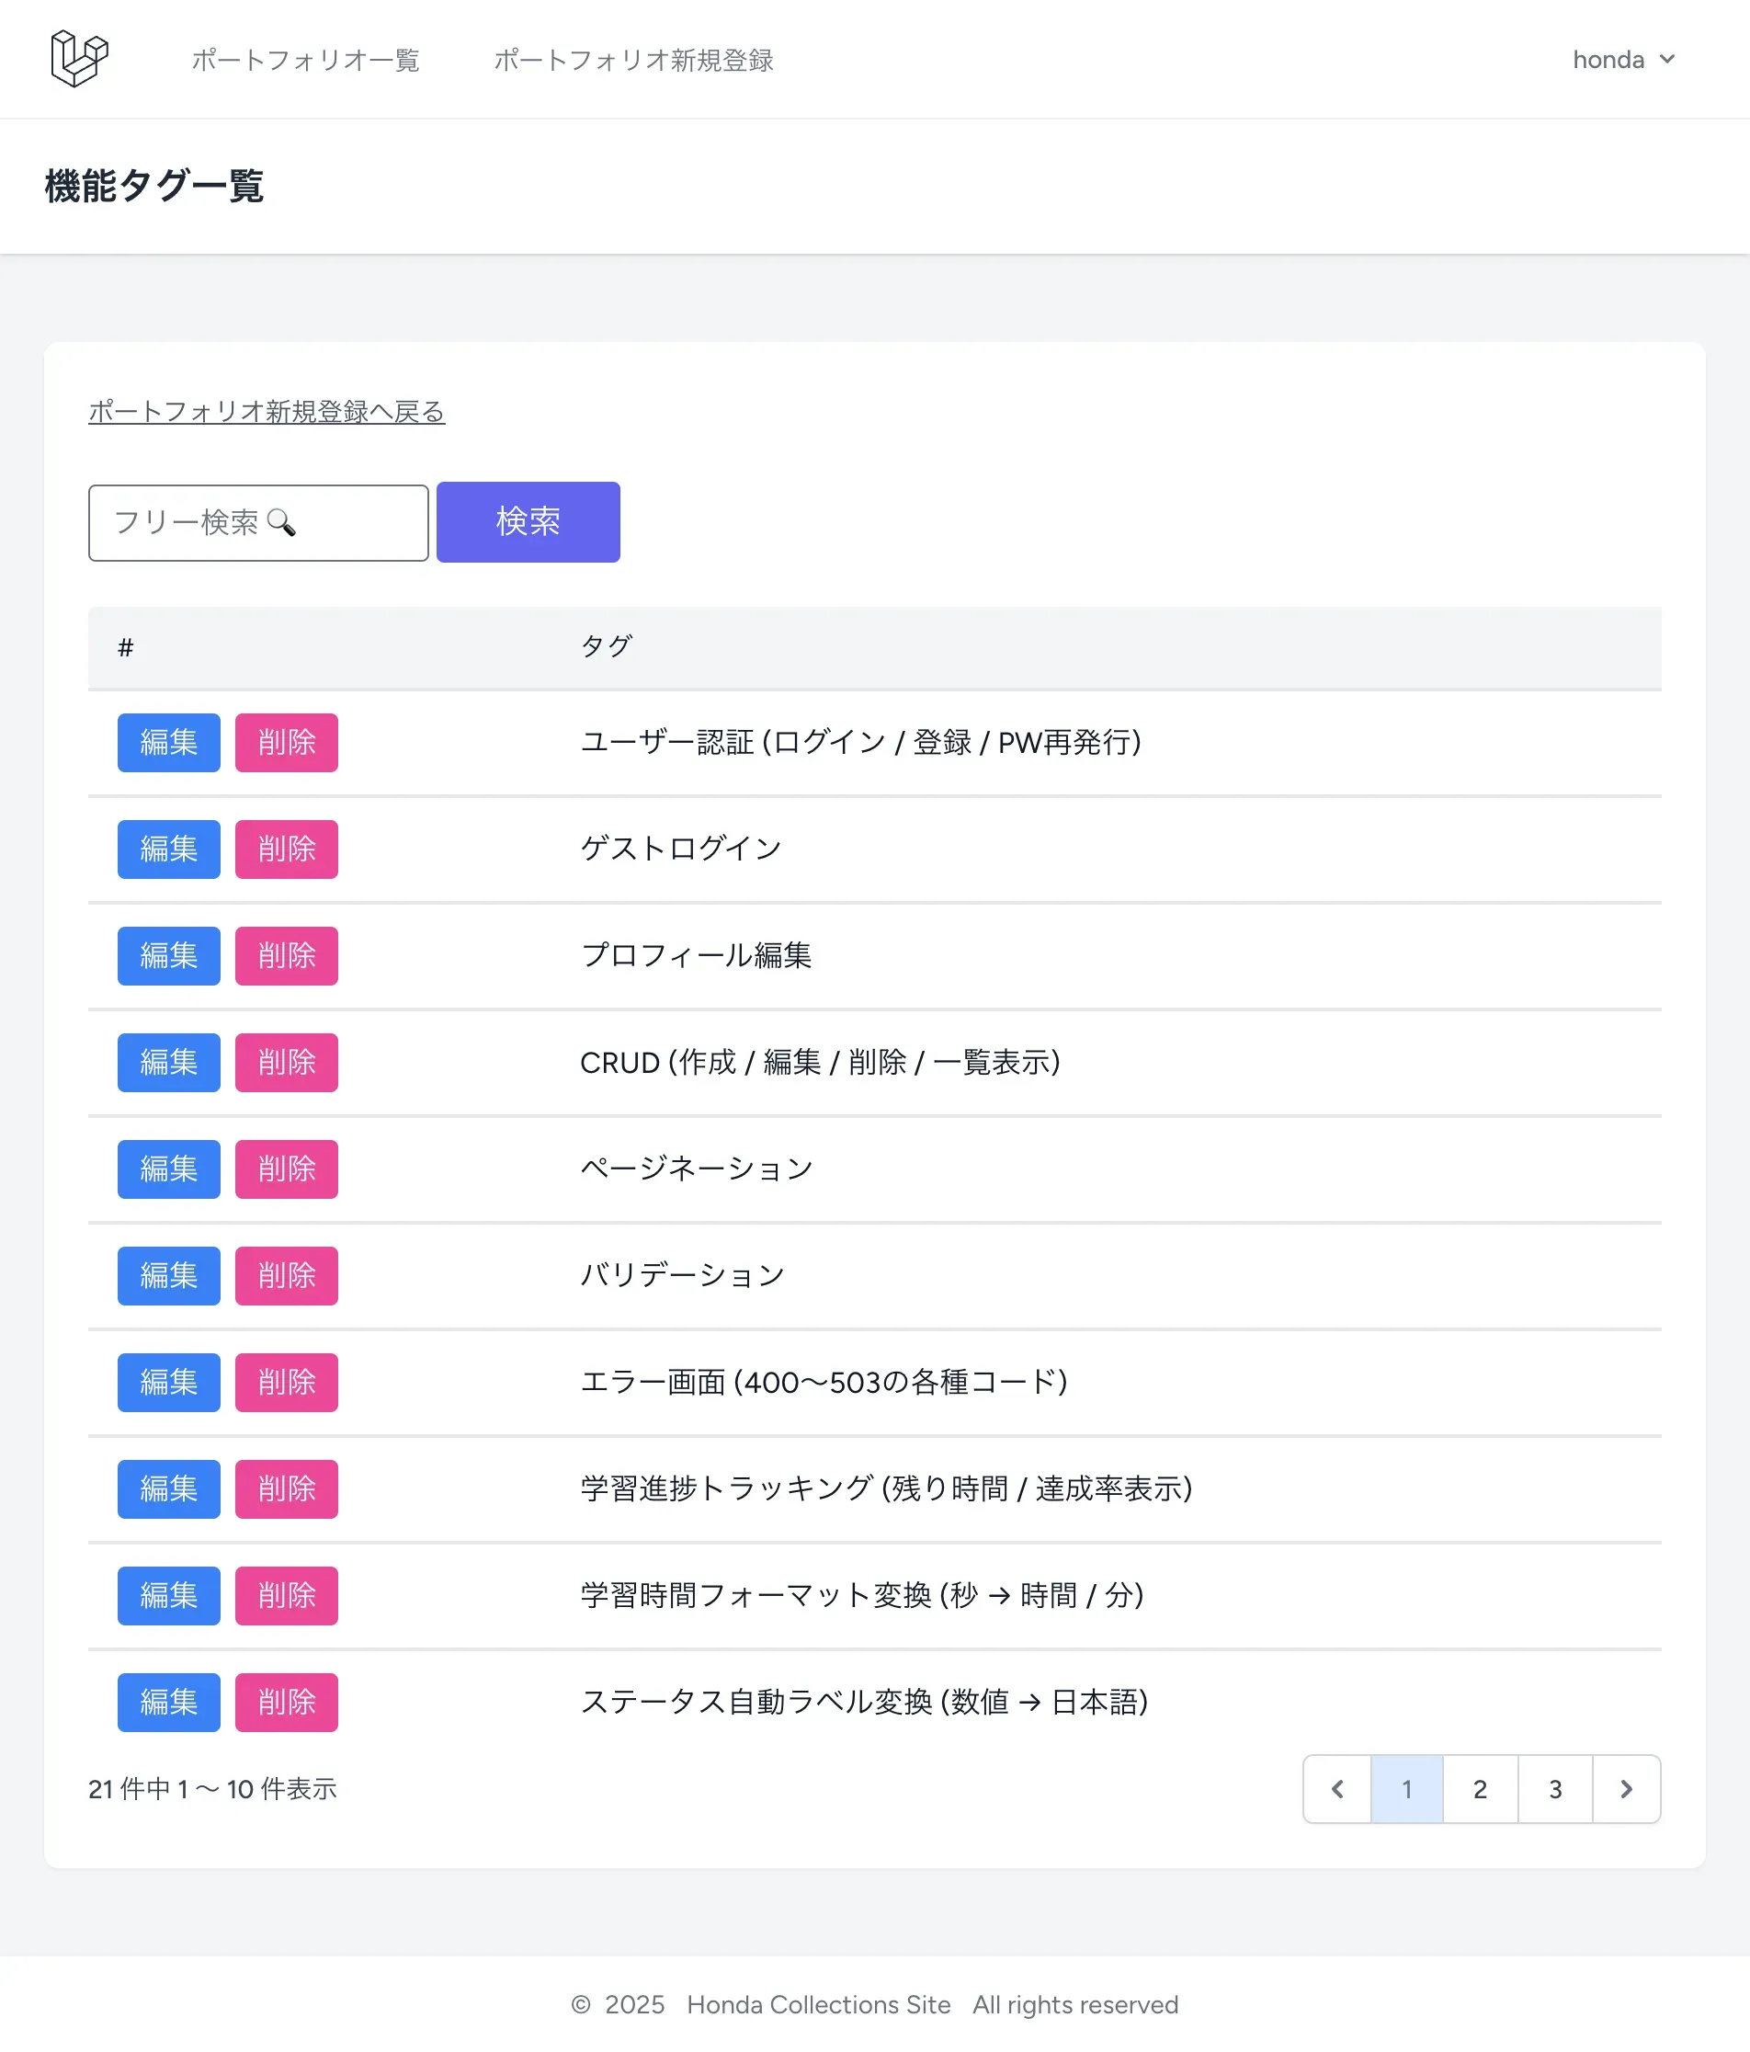Focus the フリー検索 input field
Image resolution: width=1750 pixels, height=2052 pixels.
pos(258,522)
